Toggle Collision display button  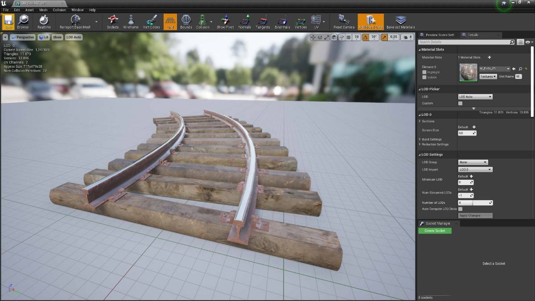[202, 21]
